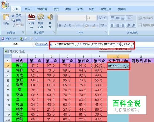The height and width of the screenshot is (122, 154).
Task: Cancel formula entry with X button
Action: 41,44
